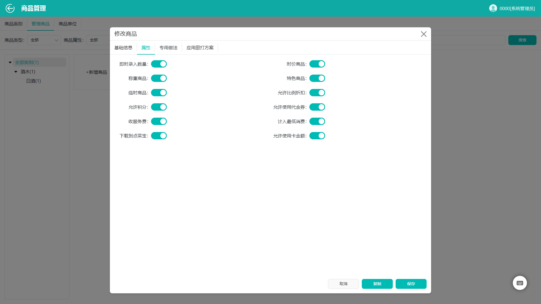Turn off the 收服务费 switch
The width and height of the screenshot is (541, 304).
click(x=159, y=121)
